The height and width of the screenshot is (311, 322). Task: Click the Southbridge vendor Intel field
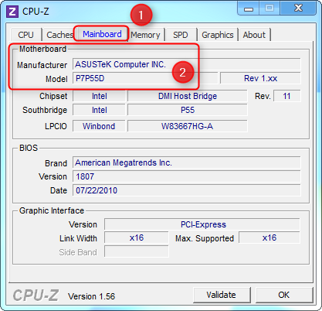coord(100,110)
